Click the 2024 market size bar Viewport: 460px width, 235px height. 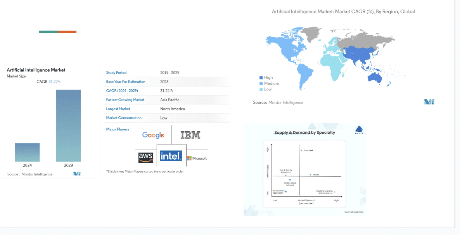pyautogui.click(x=27, y=152)
